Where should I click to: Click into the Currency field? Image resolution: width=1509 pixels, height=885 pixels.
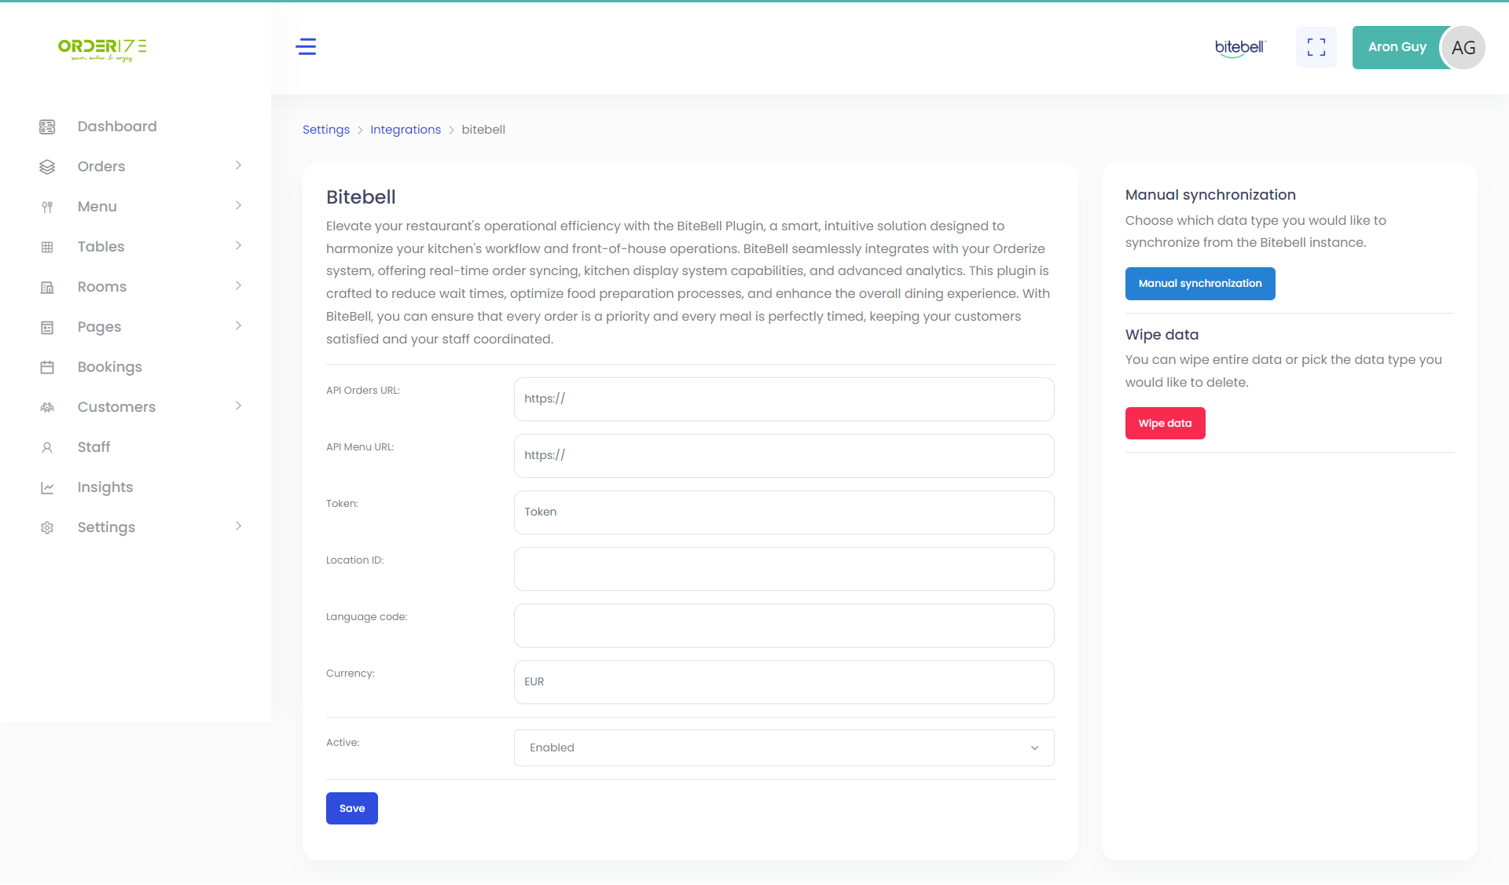[x=784, y=682]
